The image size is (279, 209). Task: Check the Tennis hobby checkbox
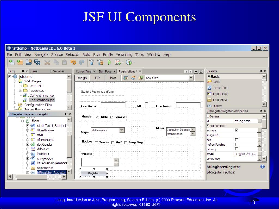[96, 142]
